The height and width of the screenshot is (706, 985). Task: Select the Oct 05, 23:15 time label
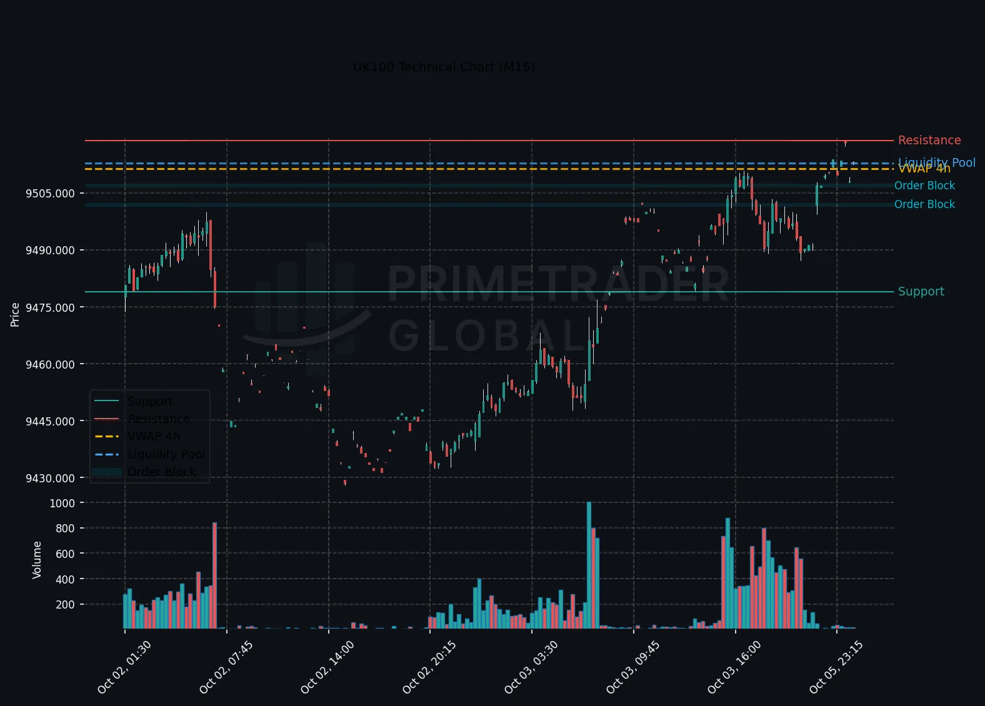point(836,667)
